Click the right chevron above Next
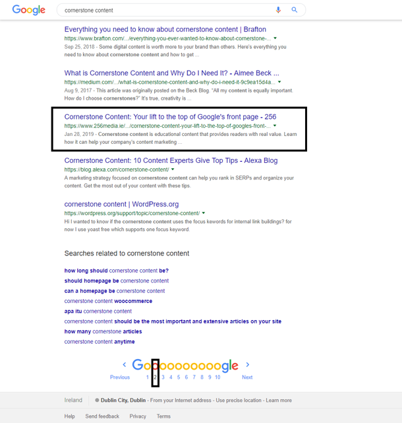This screenshot has height=423, width=402. point(248,365)
